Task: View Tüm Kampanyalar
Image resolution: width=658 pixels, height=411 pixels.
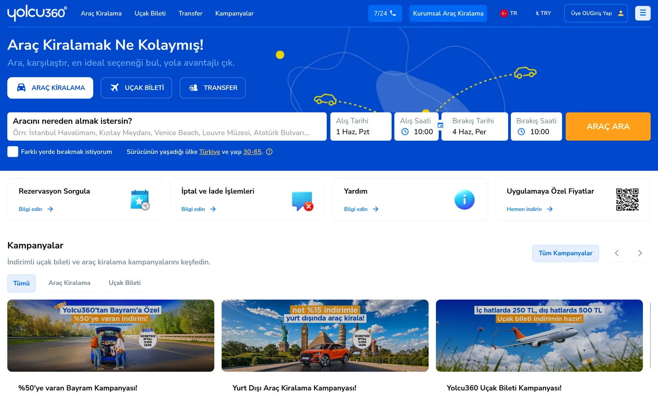Action: (566, 253)
